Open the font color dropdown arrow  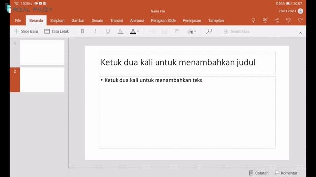tap(138, 31)
